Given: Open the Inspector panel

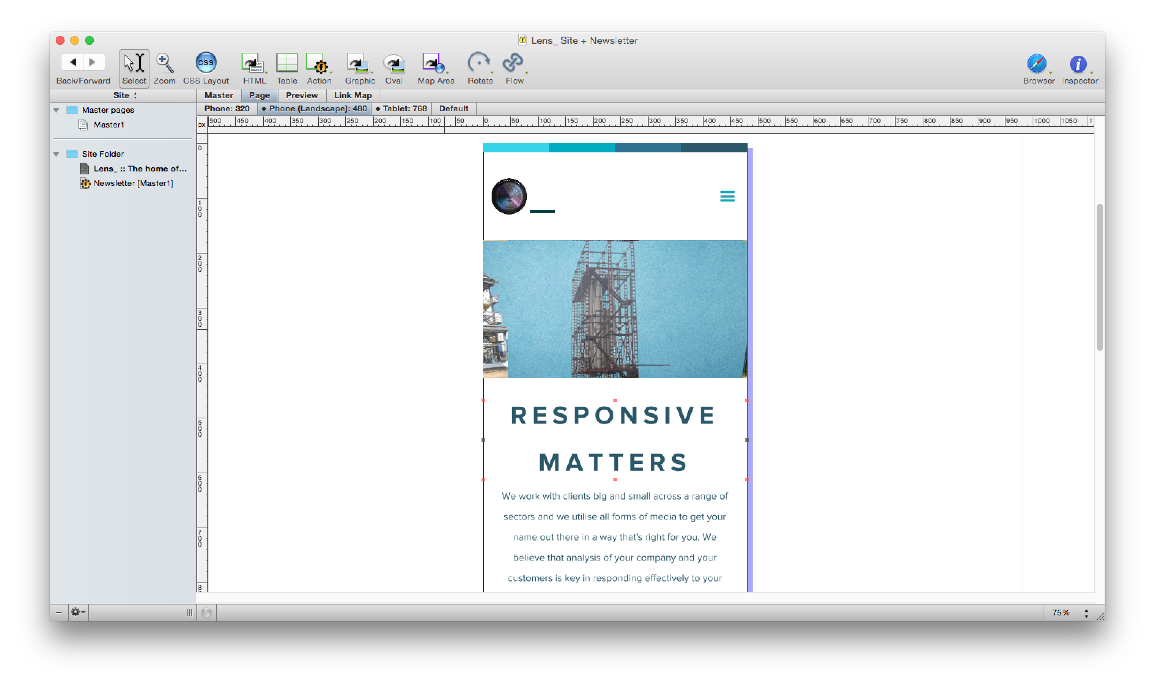Looking at the screenshot, I should point(1078,64).
